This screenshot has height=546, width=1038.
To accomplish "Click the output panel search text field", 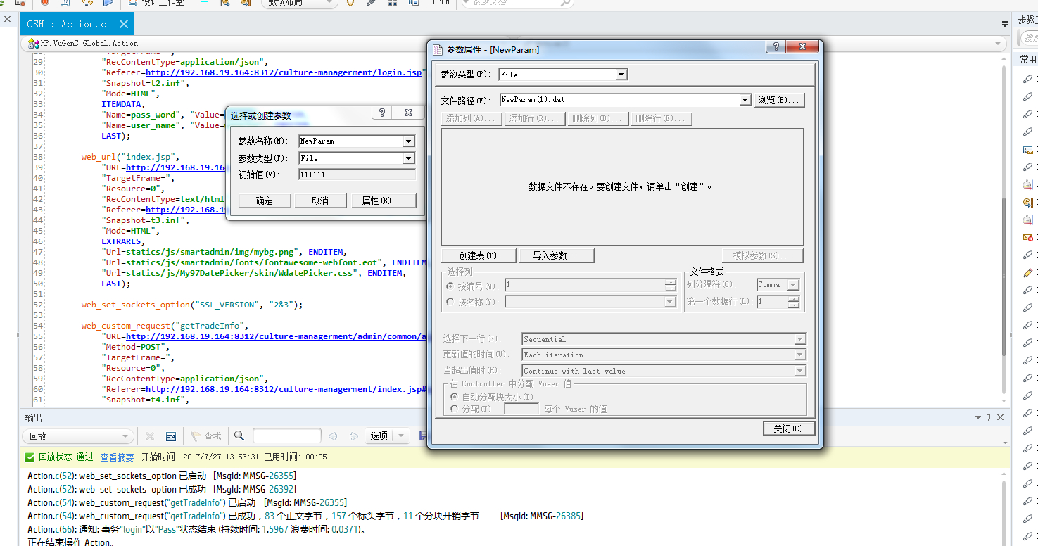I will tap(287, 436).
